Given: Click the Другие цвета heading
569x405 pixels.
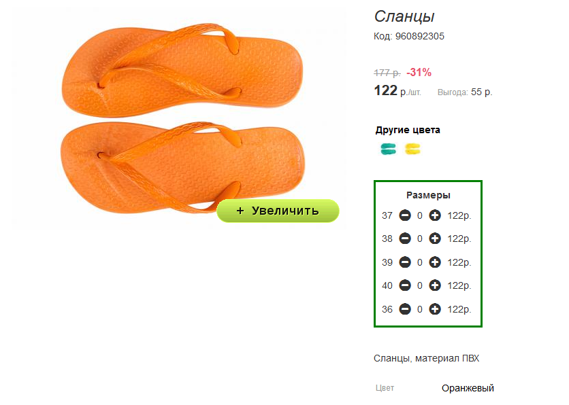Looking at the screenshot, I should 408,130.
